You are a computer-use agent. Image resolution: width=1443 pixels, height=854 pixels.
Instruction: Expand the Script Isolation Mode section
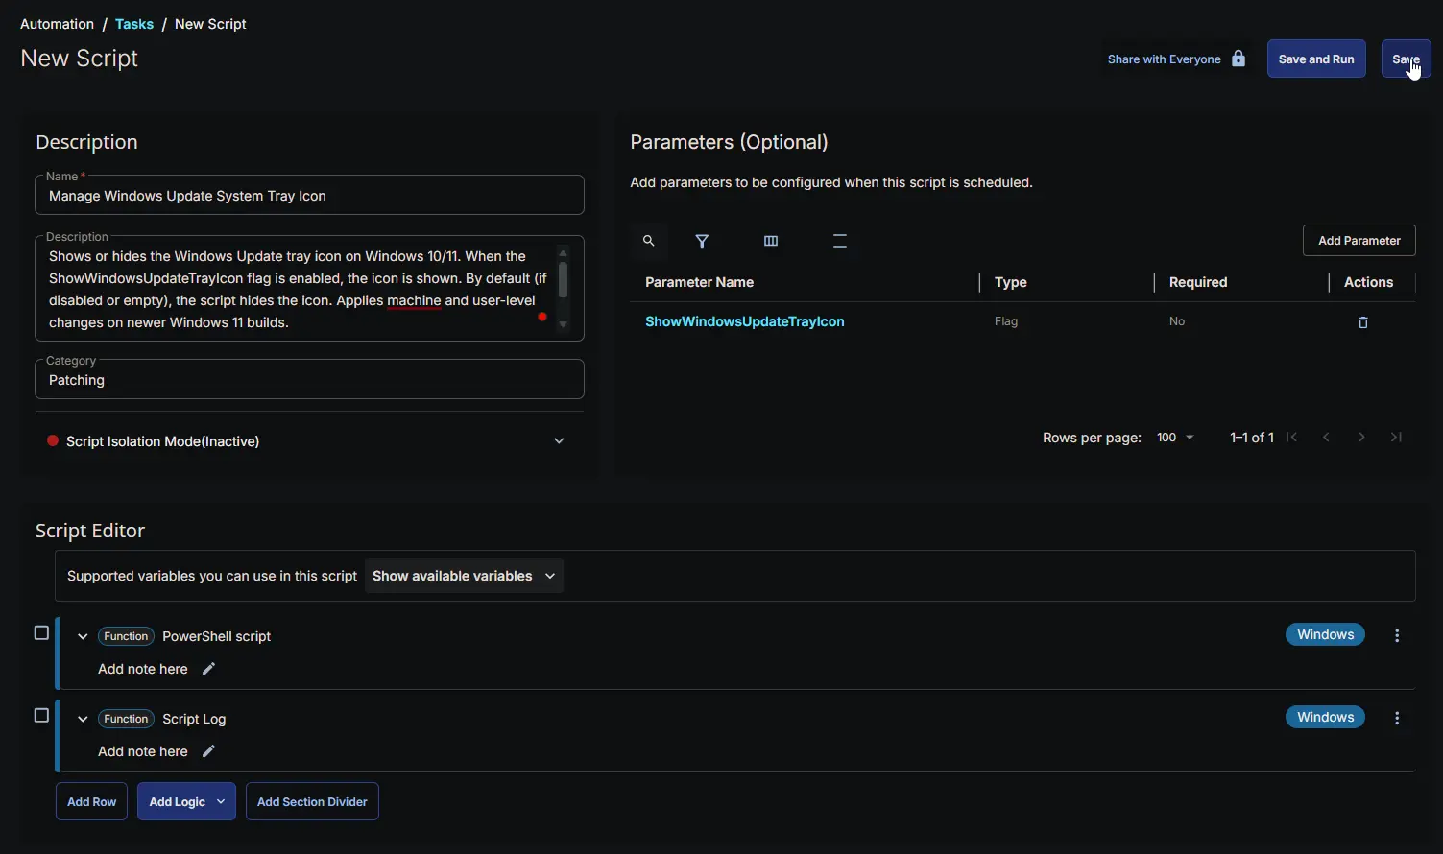pyautogui.click(x=309, y=441)
